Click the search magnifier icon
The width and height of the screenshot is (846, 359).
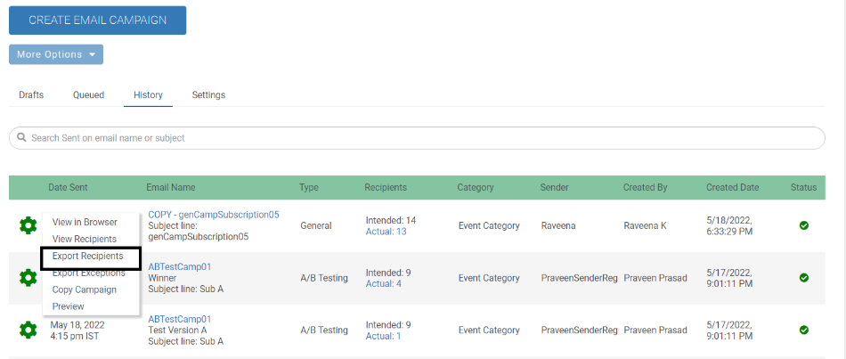point(21,138)
